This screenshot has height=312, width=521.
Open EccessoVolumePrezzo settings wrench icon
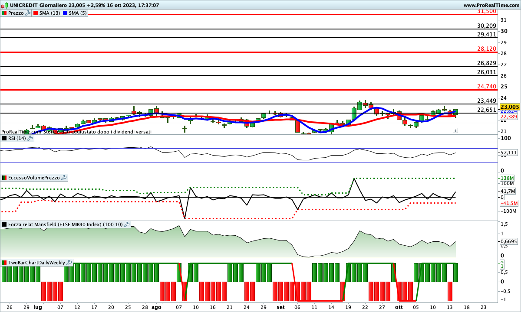pos(64,178)
